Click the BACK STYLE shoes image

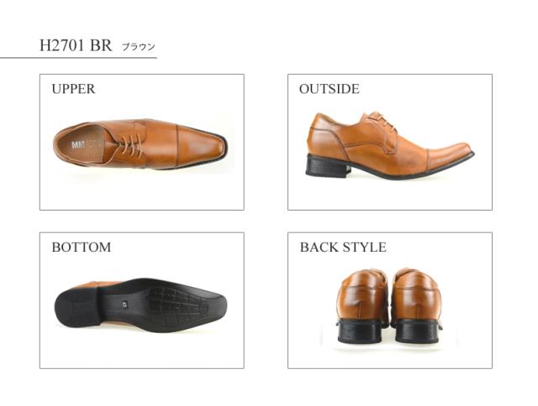[388, 305]
